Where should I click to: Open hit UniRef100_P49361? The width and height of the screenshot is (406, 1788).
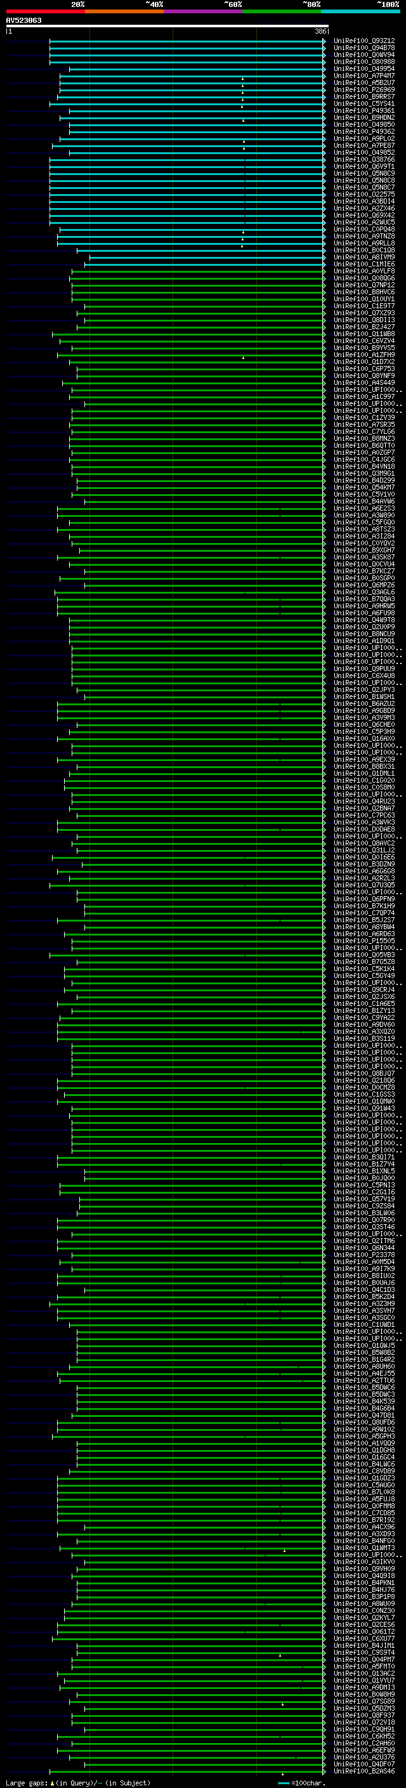[364, 110]
